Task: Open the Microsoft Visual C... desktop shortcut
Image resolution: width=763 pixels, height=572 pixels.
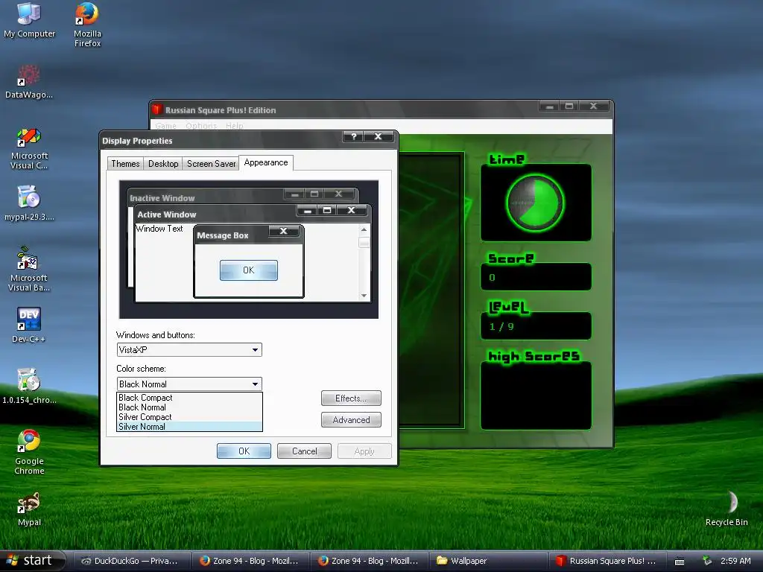Action: [29, 148]
